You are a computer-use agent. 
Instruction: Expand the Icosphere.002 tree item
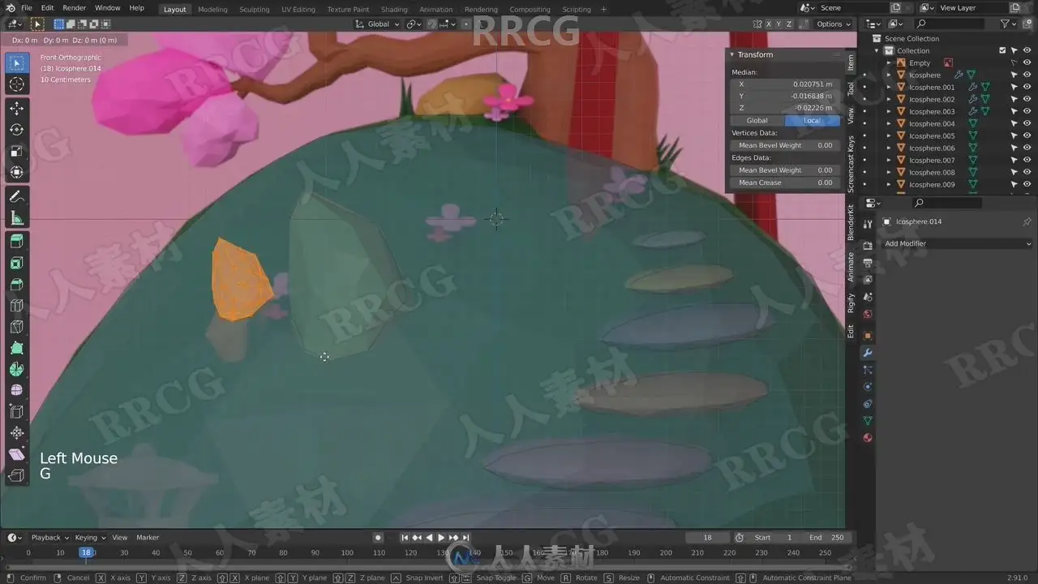pos(889,99)
